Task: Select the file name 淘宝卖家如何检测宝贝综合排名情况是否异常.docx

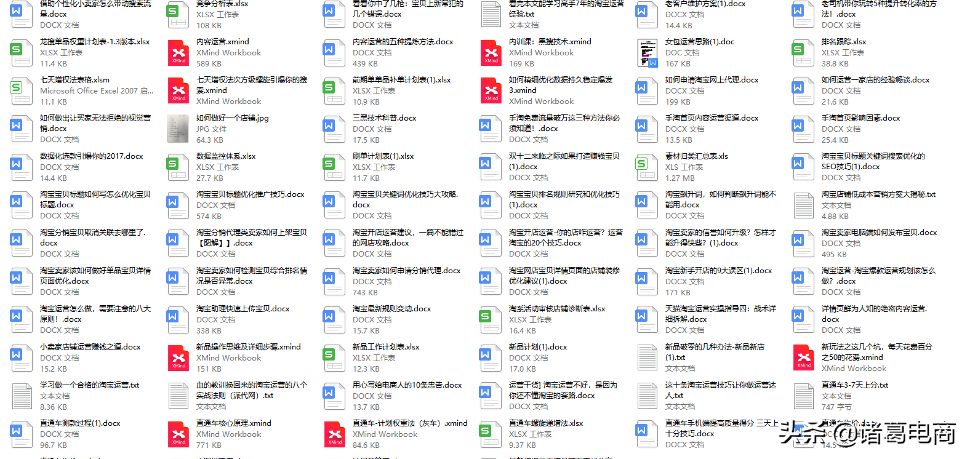Action: [252, 276]
